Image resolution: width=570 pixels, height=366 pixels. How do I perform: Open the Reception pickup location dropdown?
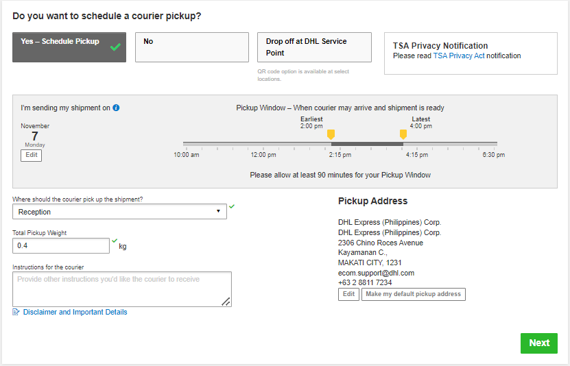pyautogui.click(x=119, y=212)
